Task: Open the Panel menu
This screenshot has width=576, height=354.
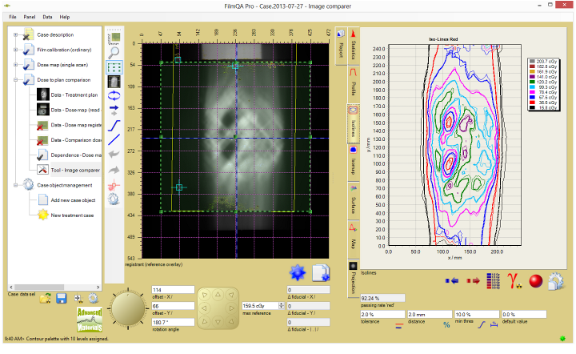Action: point(30,17)
